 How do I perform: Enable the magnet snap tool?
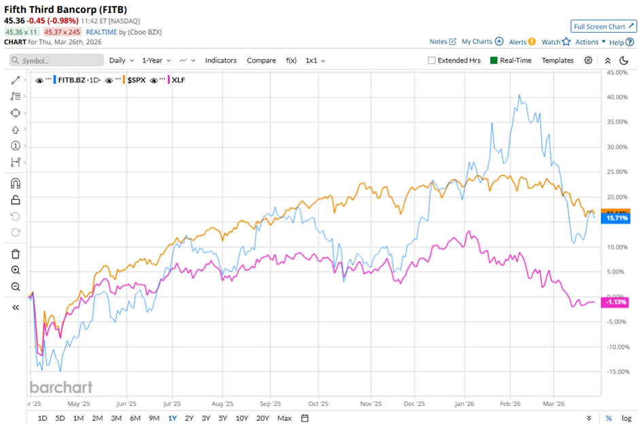point(15,183)
